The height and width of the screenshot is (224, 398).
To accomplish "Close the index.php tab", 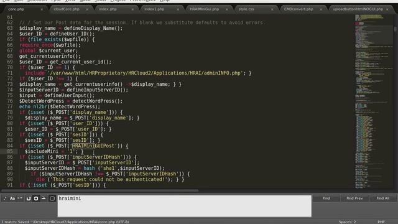I will click(x=132, y=9).
